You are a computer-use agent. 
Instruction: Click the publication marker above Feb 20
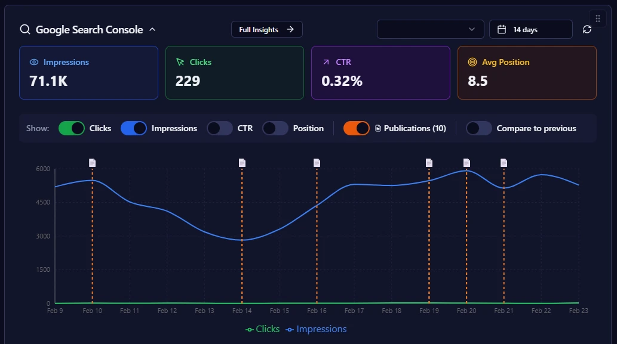(466, 162)
